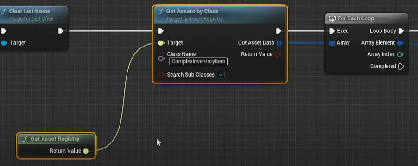Click the function icon on Get Asset Registry
The height and width of the screenshot is (166, 418).
click(25, 139)
